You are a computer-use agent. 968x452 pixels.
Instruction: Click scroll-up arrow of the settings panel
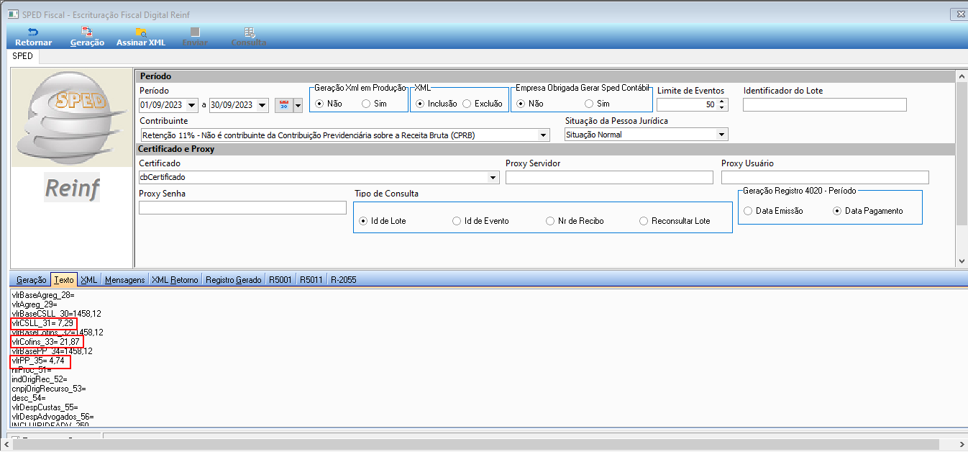pos(962,76)
